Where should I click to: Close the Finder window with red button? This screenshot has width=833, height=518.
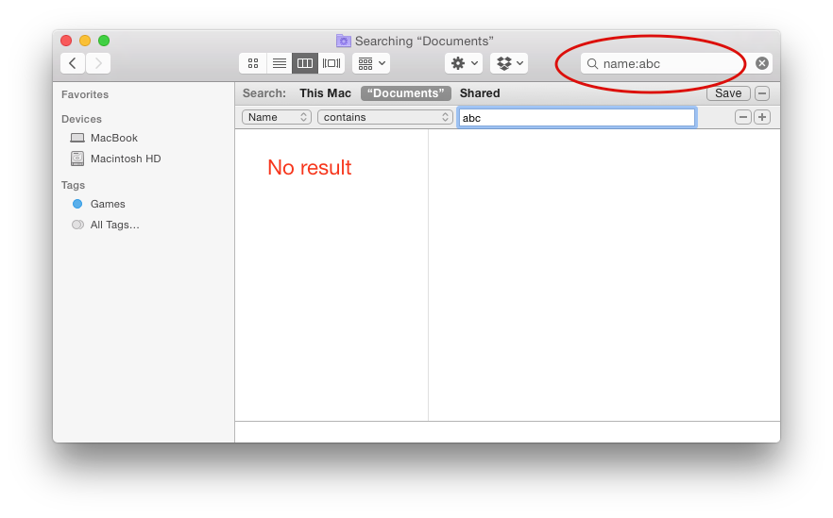pyautogui.click(x=66, y=41)
